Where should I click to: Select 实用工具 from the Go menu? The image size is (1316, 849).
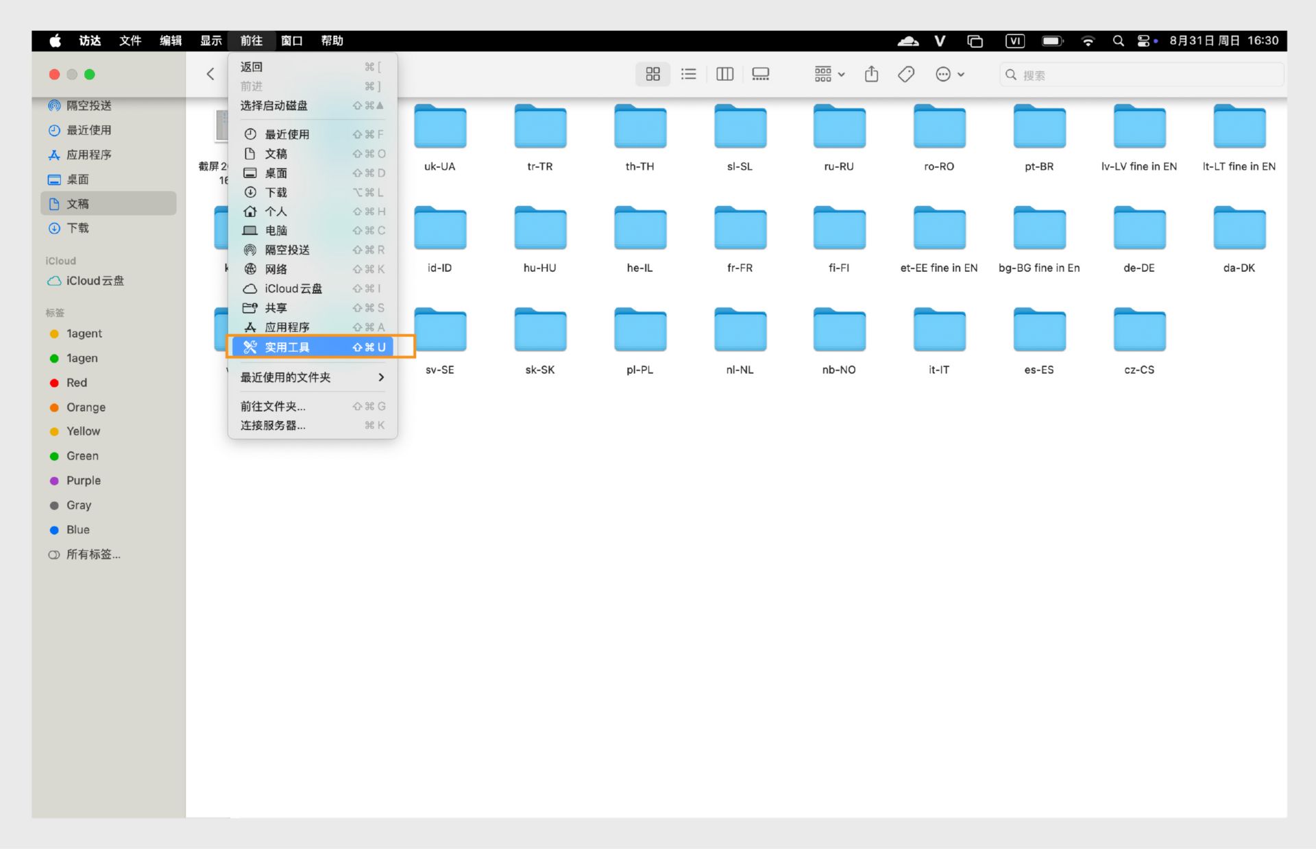tap(313, 347)
